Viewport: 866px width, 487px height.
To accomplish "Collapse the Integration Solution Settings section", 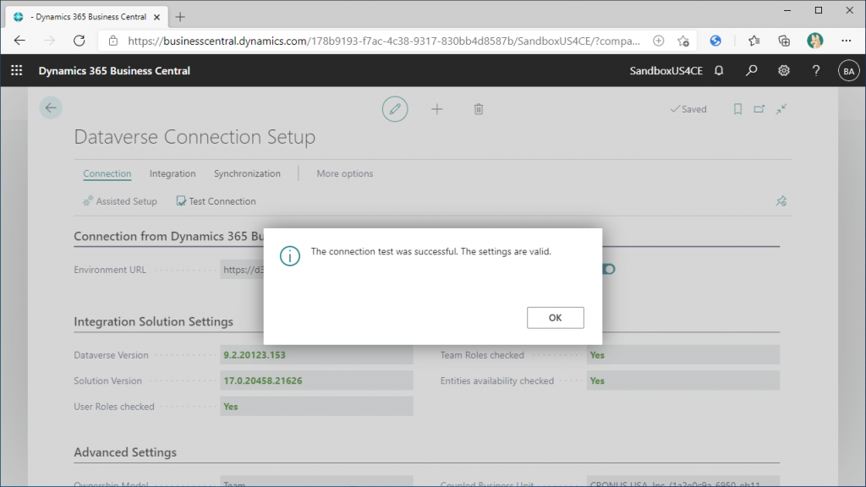I will click(x=154, y=321).
